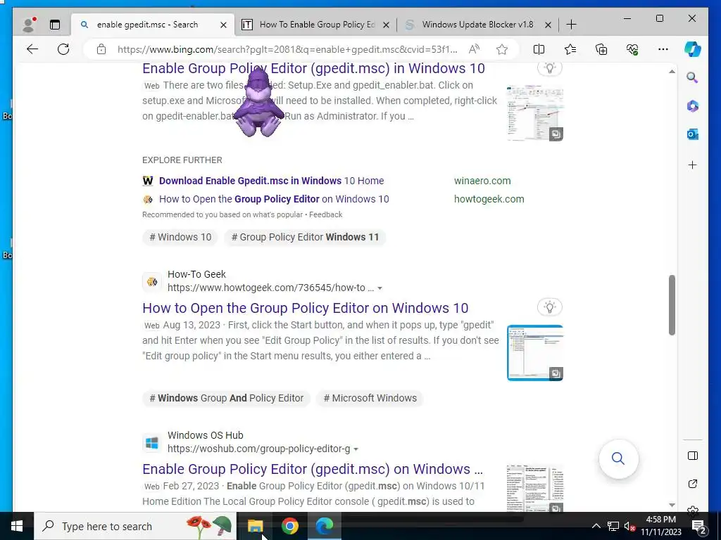Open the network tray icon

(613, 526)
